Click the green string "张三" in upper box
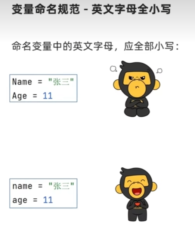 61,82
